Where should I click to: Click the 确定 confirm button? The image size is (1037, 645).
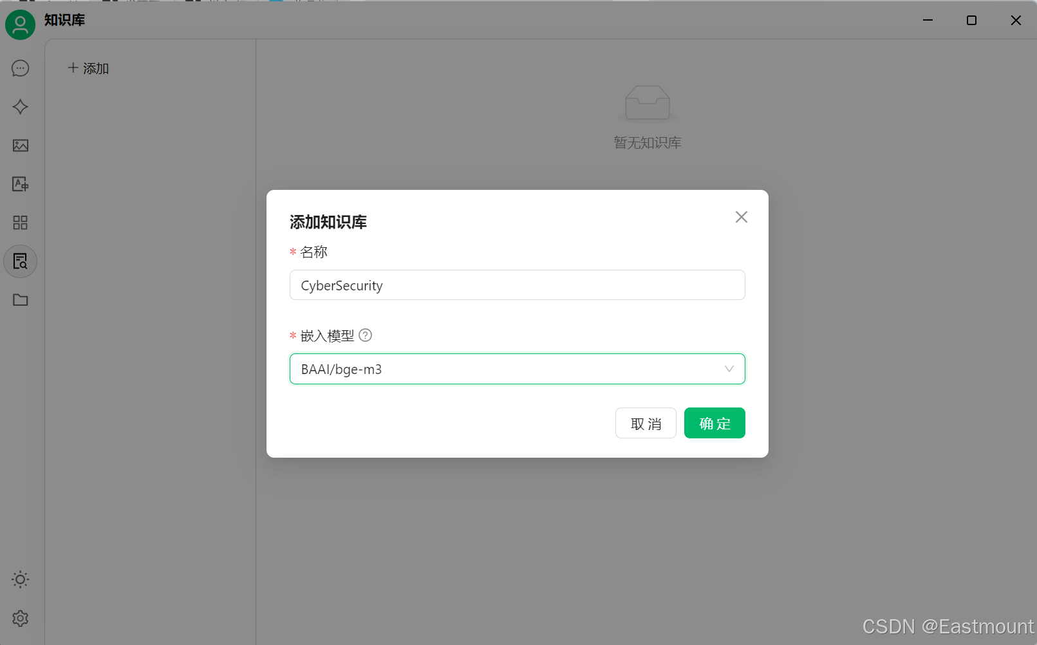715,423
